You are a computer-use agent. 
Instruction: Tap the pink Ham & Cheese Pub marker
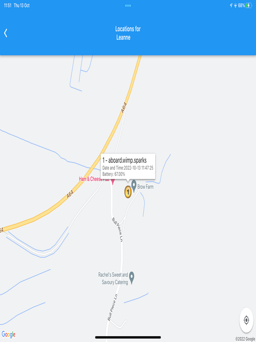click(113, 182)
